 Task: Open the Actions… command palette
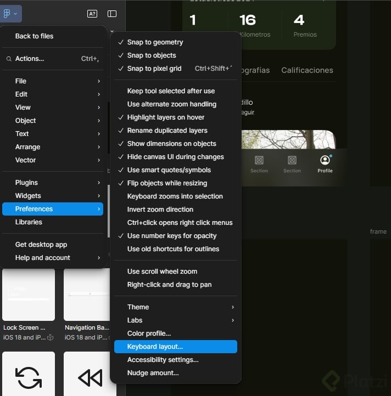pos(53,59)
